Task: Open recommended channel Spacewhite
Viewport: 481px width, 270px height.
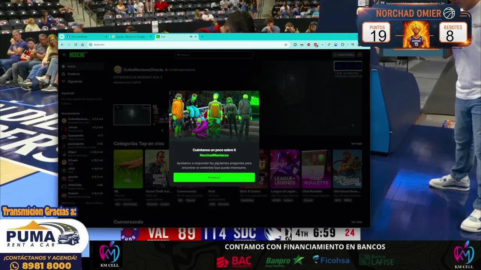Action: [82, 137]
